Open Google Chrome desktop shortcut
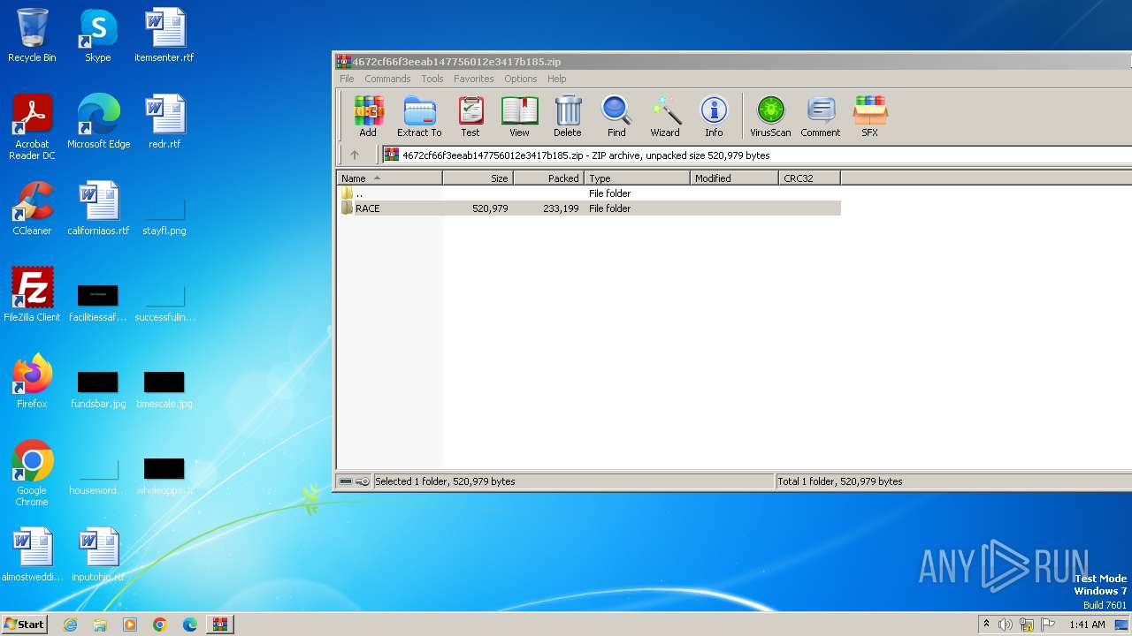This screenshot has width=1132, height=636. pos(32,473)
